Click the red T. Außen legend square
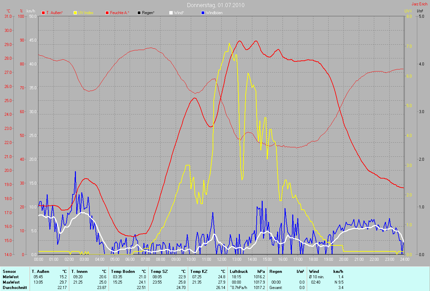 click(x=43, y=13)
